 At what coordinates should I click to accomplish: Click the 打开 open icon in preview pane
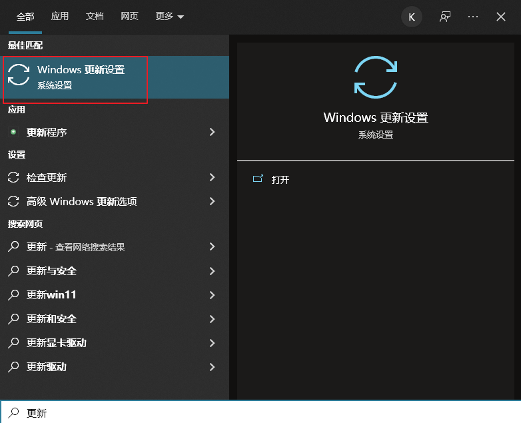tap(258, 179)
